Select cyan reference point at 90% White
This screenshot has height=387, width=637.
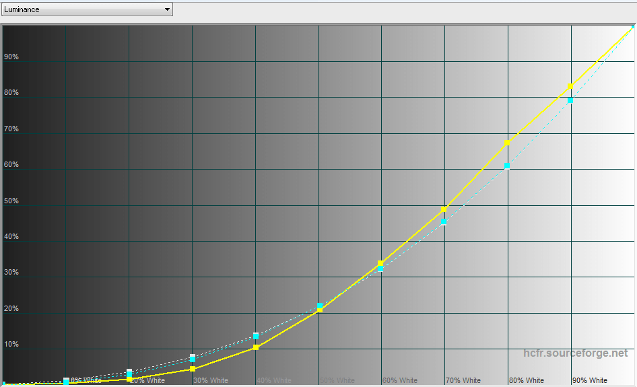571,100
